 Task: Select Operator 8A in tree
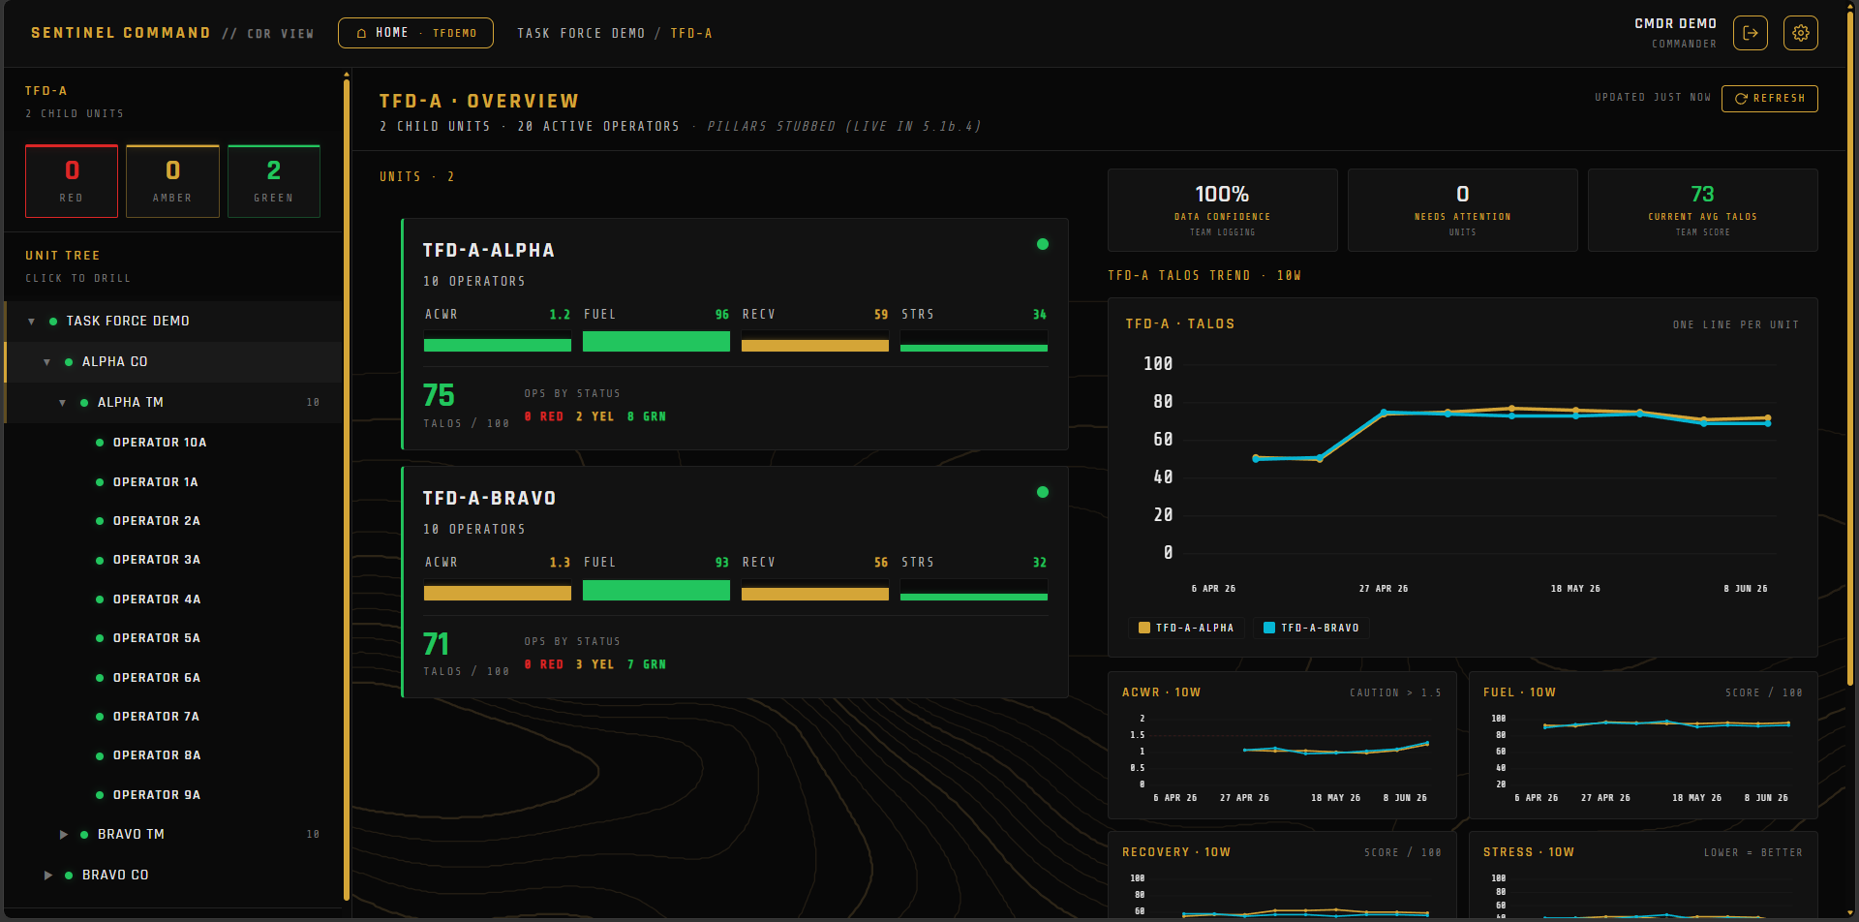pos(173,755)
